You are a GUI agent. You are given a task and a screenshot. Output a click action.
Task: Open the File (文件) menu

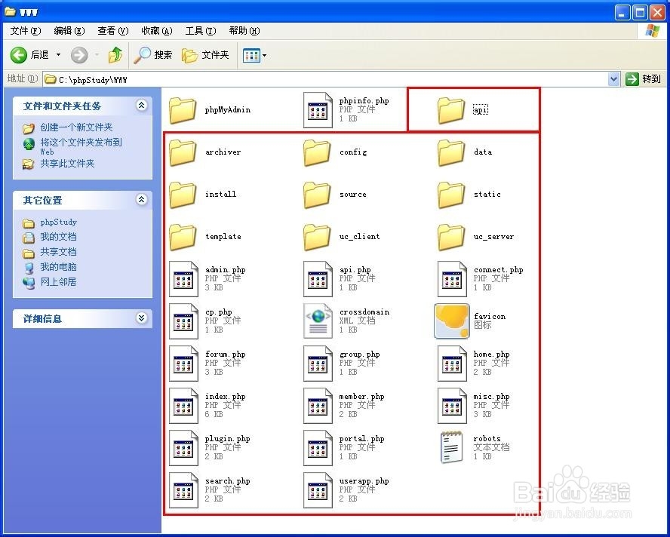click(x=25, y=31)
